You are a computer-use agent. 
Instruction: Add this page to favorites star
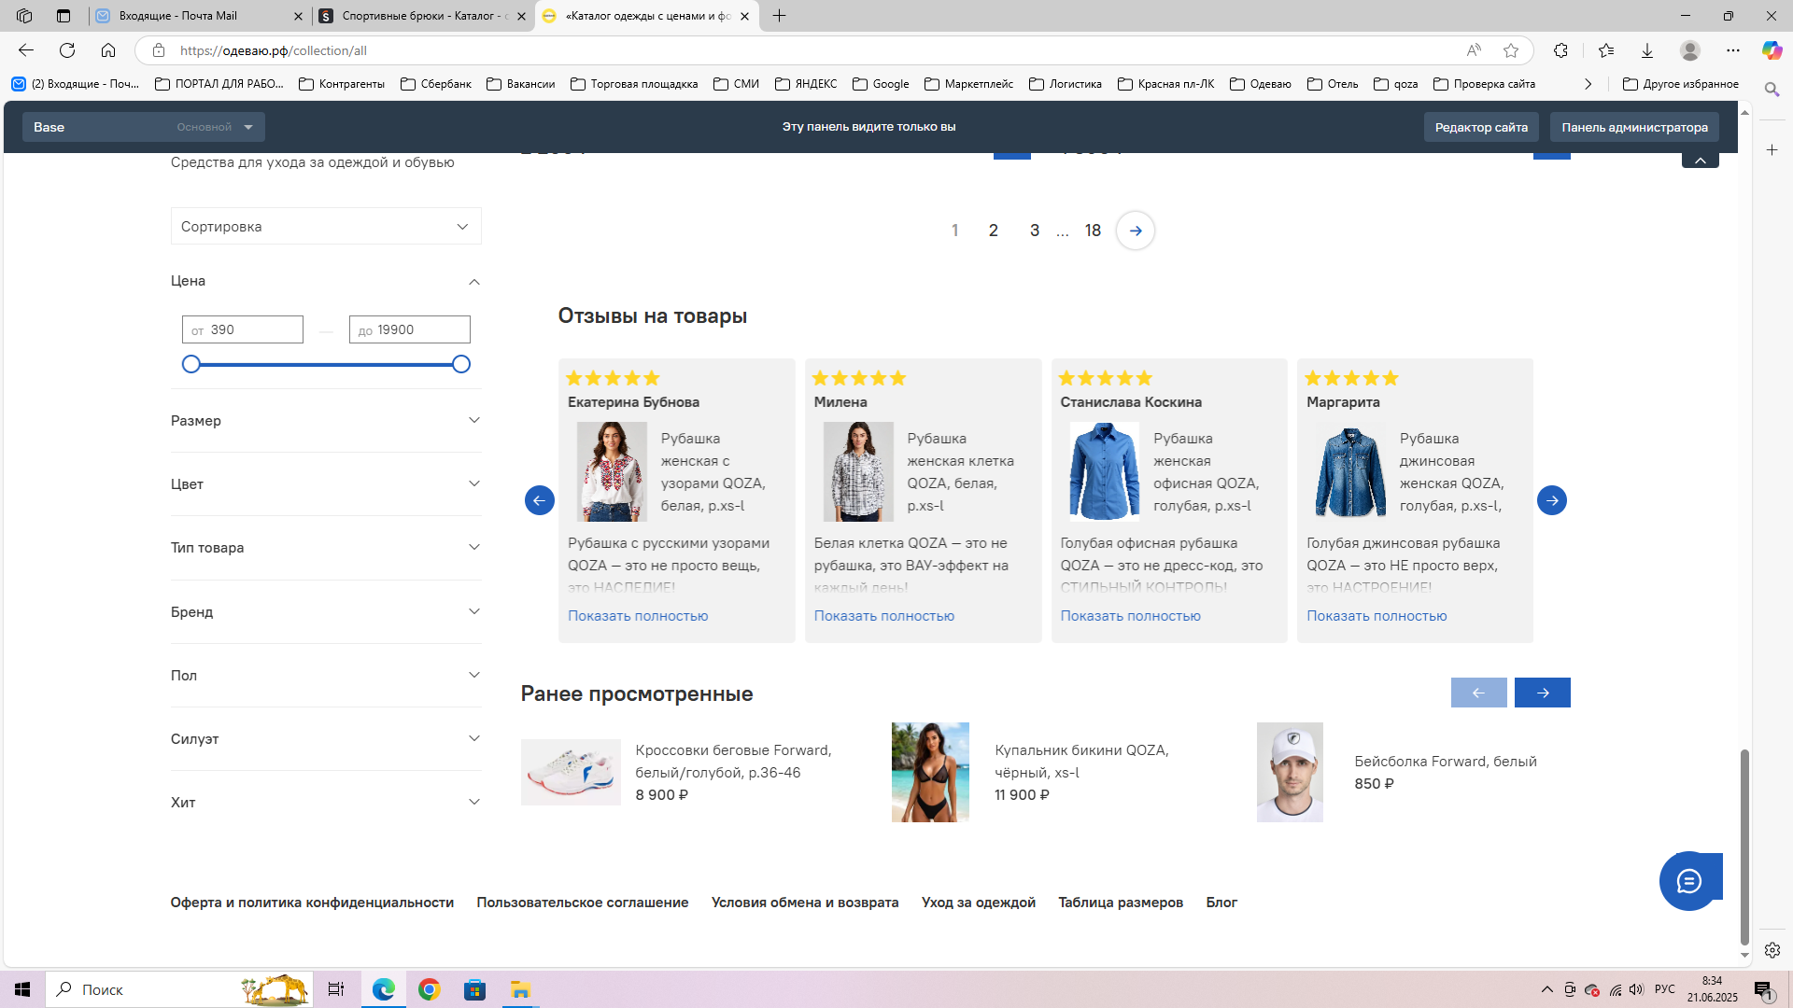tap(1511, 50)
